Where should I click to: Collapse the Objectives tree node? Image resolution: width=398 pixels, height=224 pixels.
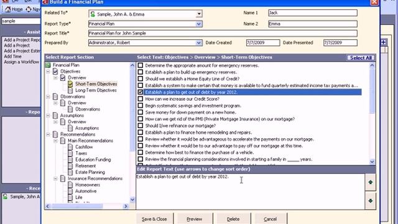click(48, 72)
